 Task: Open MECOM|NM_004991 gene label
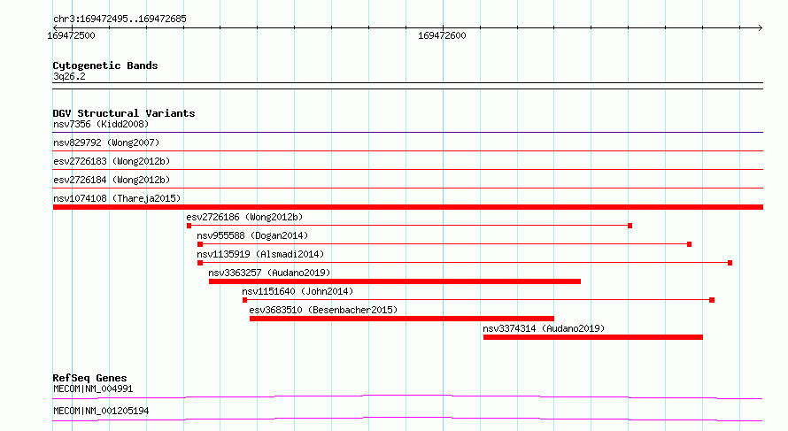[x=93, y=389]
